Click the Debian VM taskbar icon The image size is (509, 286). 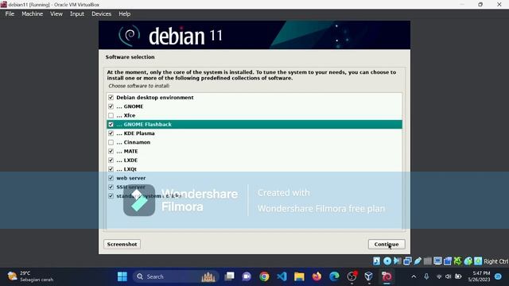pyautogui.click(x=387, y=276)
